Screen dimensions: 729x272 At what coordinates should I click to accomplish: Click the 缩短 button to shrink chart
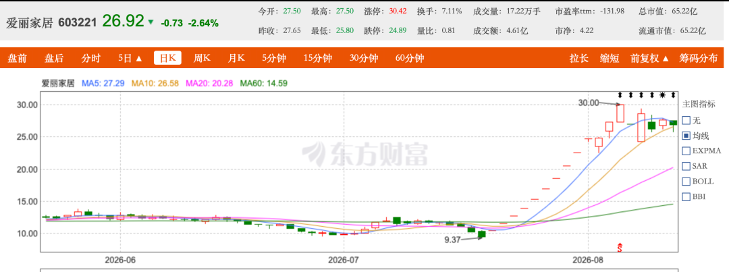pos(610,58)
